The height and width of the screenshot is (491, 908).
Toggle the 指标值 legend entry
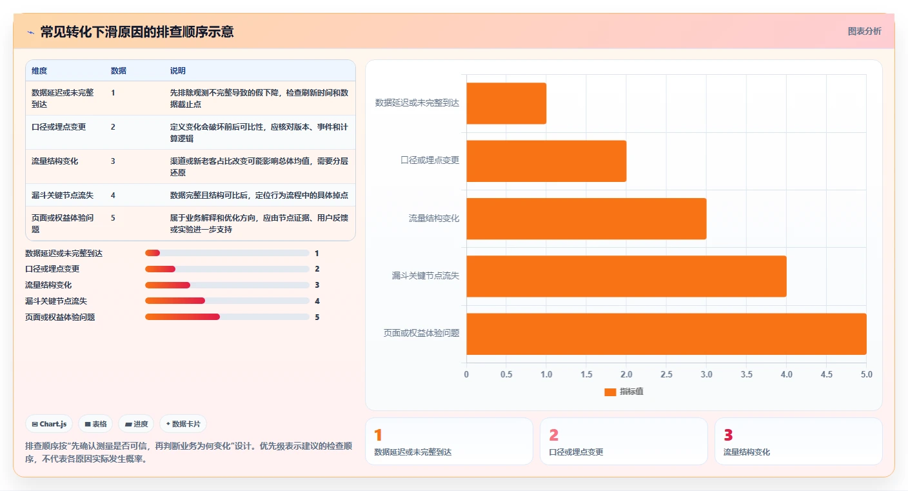coord(624,392)
